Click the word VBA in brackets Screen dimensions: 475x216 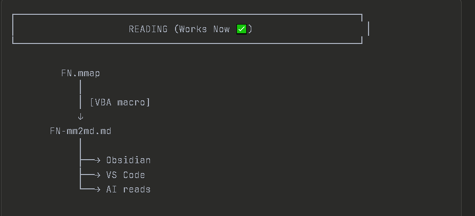(102, 102)
